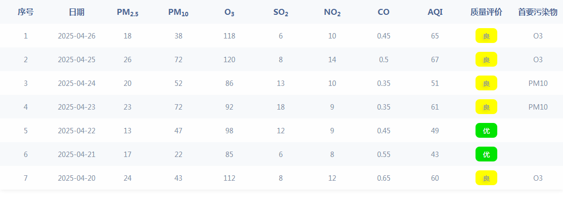Select the AQI column header
Image resolution: width=563 pixels, height=197 pixels.
click(x=435, y=12)
